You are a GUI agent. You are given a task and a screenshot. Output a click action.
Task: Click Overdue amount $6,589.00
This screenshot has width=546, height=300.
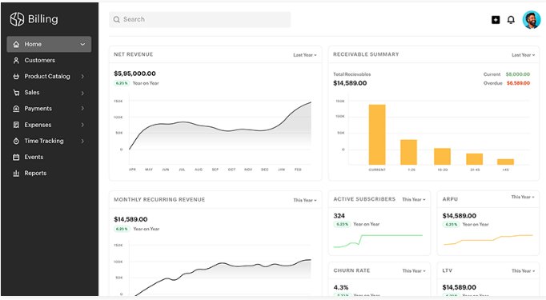[518, 83]
